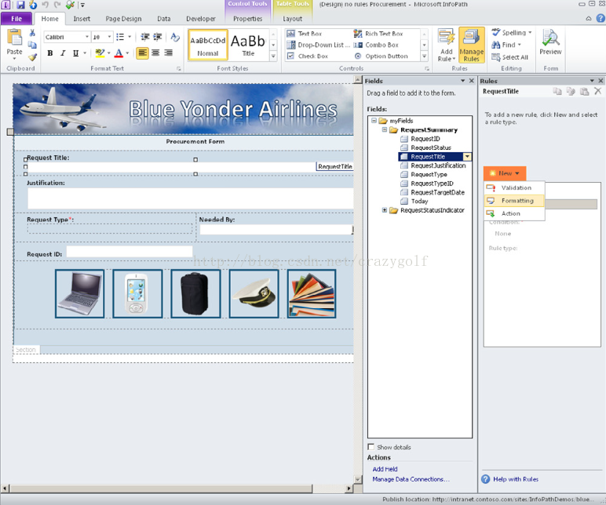
Task: Click the Cut scissors icon
Action: 32,33
